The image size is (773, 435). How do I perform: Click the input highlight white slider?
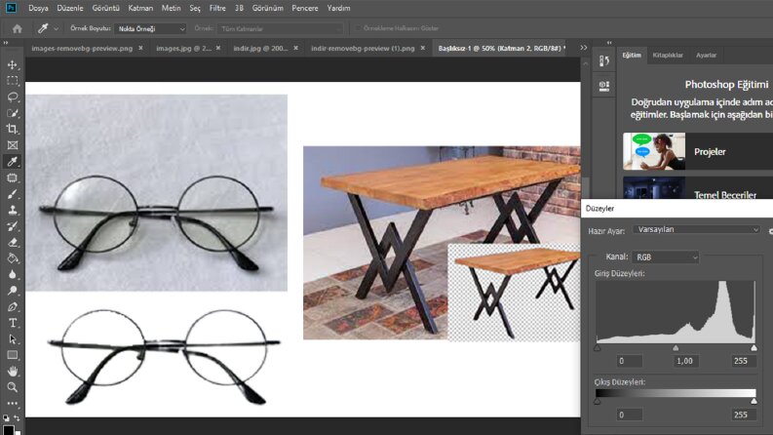pos(754,347)
